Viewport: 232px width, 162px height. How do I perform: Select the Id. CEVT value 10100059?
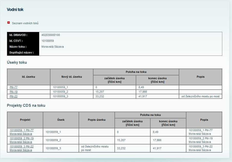[x=47, y=41]
